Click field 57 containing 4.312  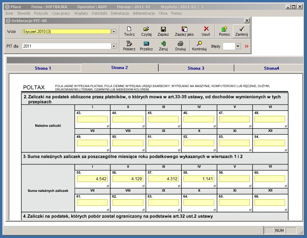pyautogui.click(x=163, y=179)
